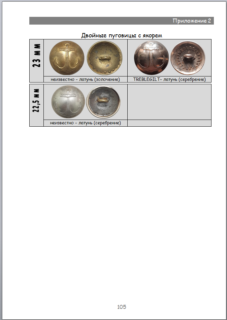Viewport: 227px width, 320px height.
Task: Click the page number 105
Action: pyautogui.click(x=122, y=307)
